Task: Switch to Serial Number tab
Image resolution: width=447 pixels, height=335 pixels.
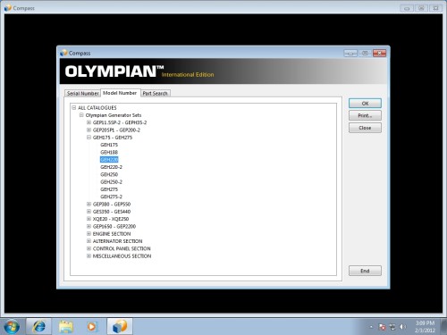Action: [x=82, y=93]
